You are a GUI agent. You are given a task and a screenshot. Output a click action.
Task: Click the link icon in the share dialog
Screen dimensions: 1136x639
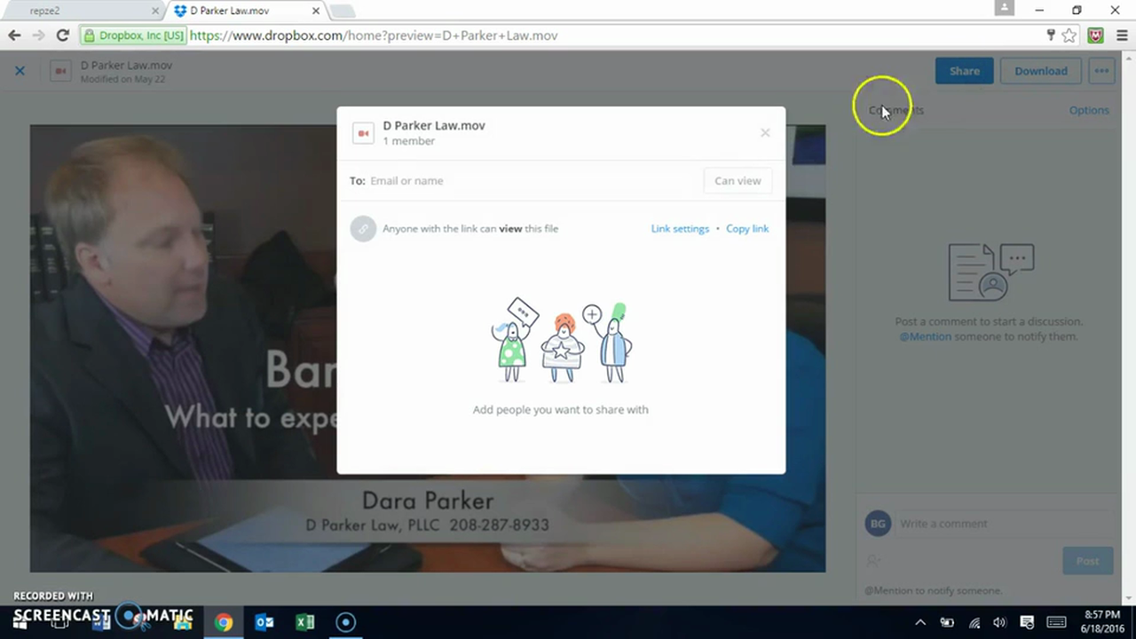[x=362, y=228]
